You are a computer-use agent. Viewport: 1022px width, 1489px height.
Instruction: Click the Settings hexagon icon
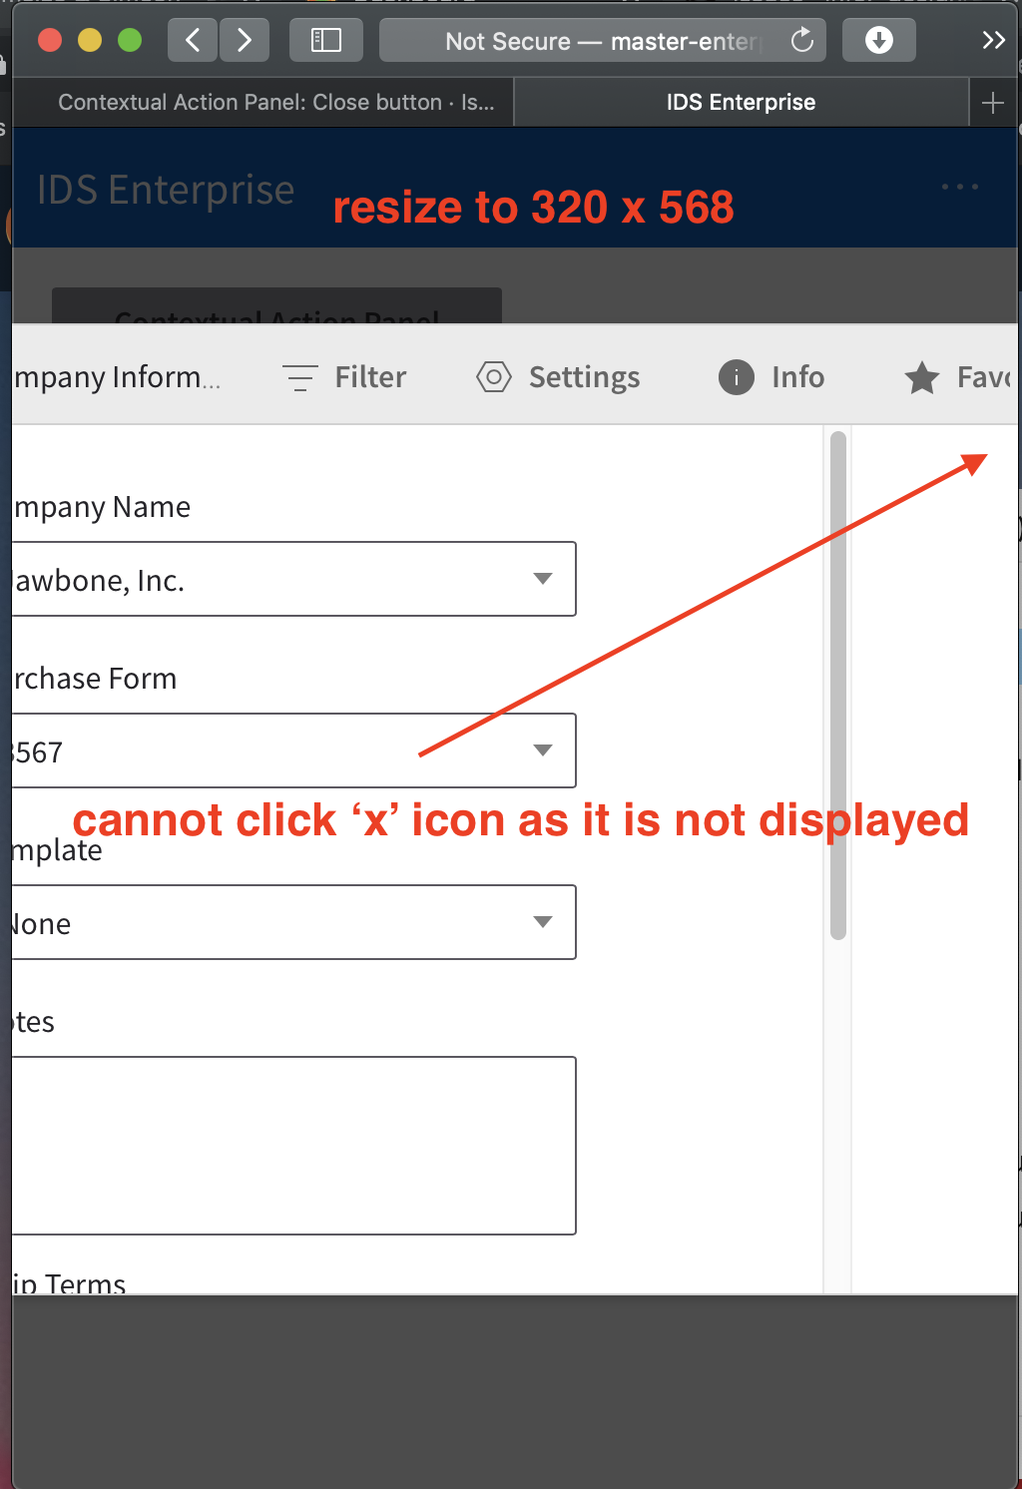pos(494,377)
